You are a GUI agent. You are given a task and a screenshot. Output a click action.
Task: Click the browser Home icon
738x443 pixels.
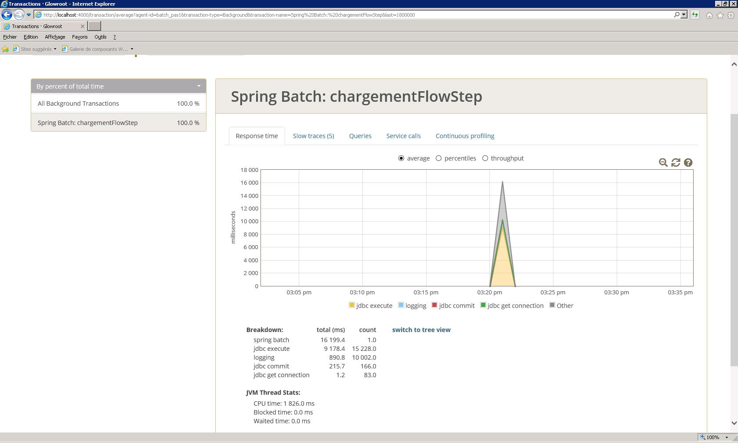pos(709,14)
